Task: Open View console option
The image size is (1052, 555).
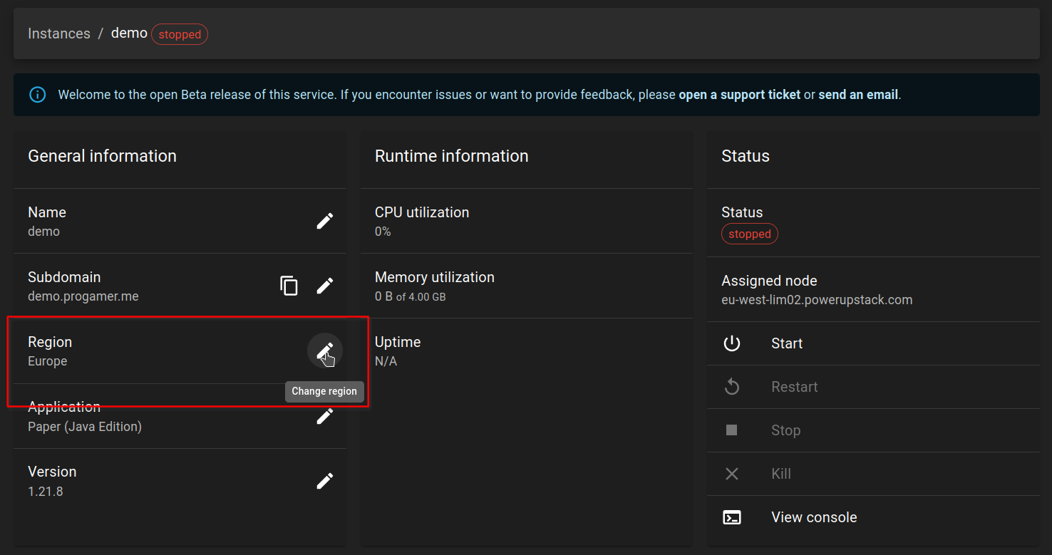Action: 873,517
